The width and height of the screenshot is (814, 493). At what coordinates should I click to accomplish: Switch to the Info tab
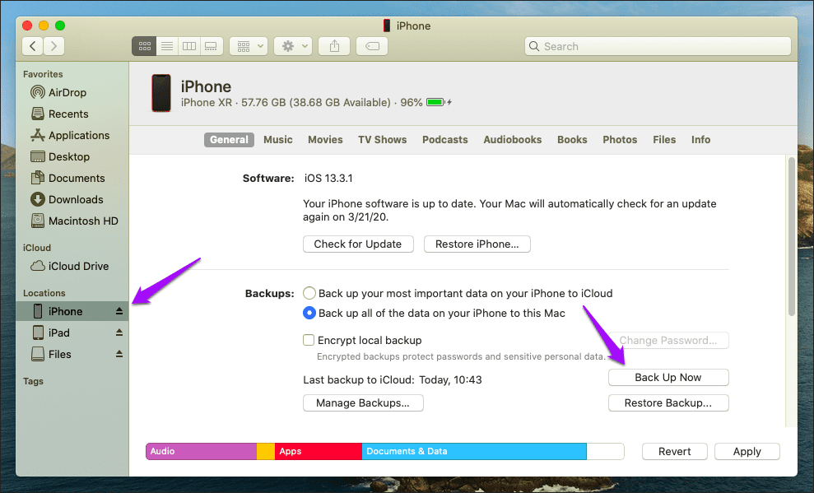point(700,140)
